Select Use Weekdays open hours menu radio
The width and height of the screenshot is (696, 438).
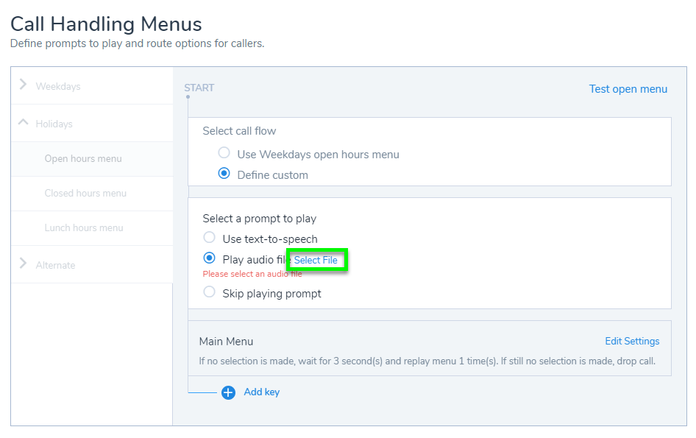[224, 154]
